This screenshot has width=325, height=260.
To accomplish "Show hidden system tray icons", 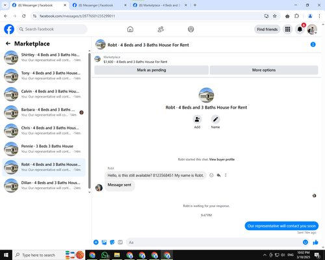I will pyautogui.click(x=265, y=255).
